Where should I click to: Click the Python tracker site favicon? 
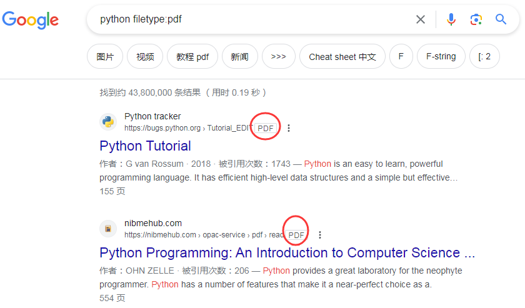[108, 122]
